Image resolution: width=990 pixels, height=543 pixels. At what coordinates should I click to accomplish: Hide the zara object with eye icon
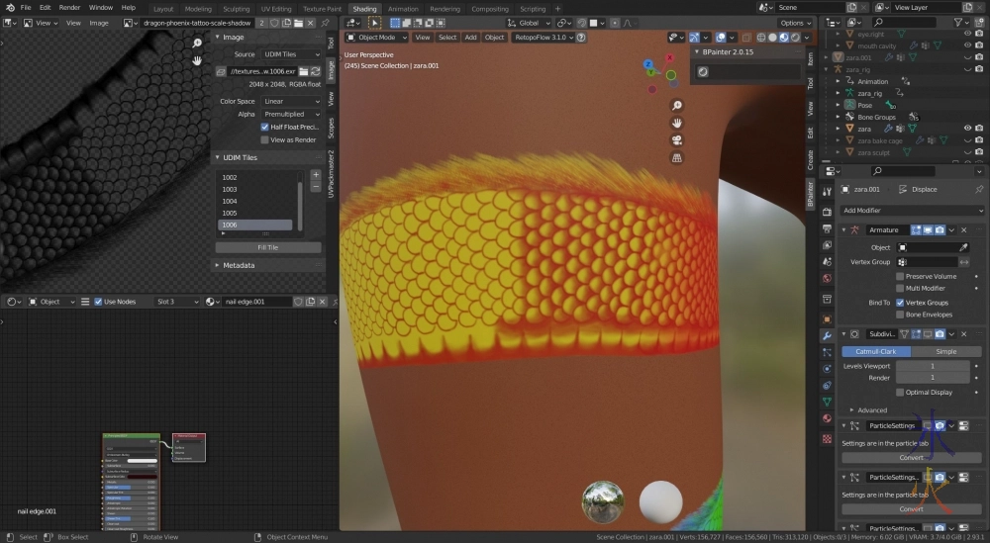pos(967,128)
